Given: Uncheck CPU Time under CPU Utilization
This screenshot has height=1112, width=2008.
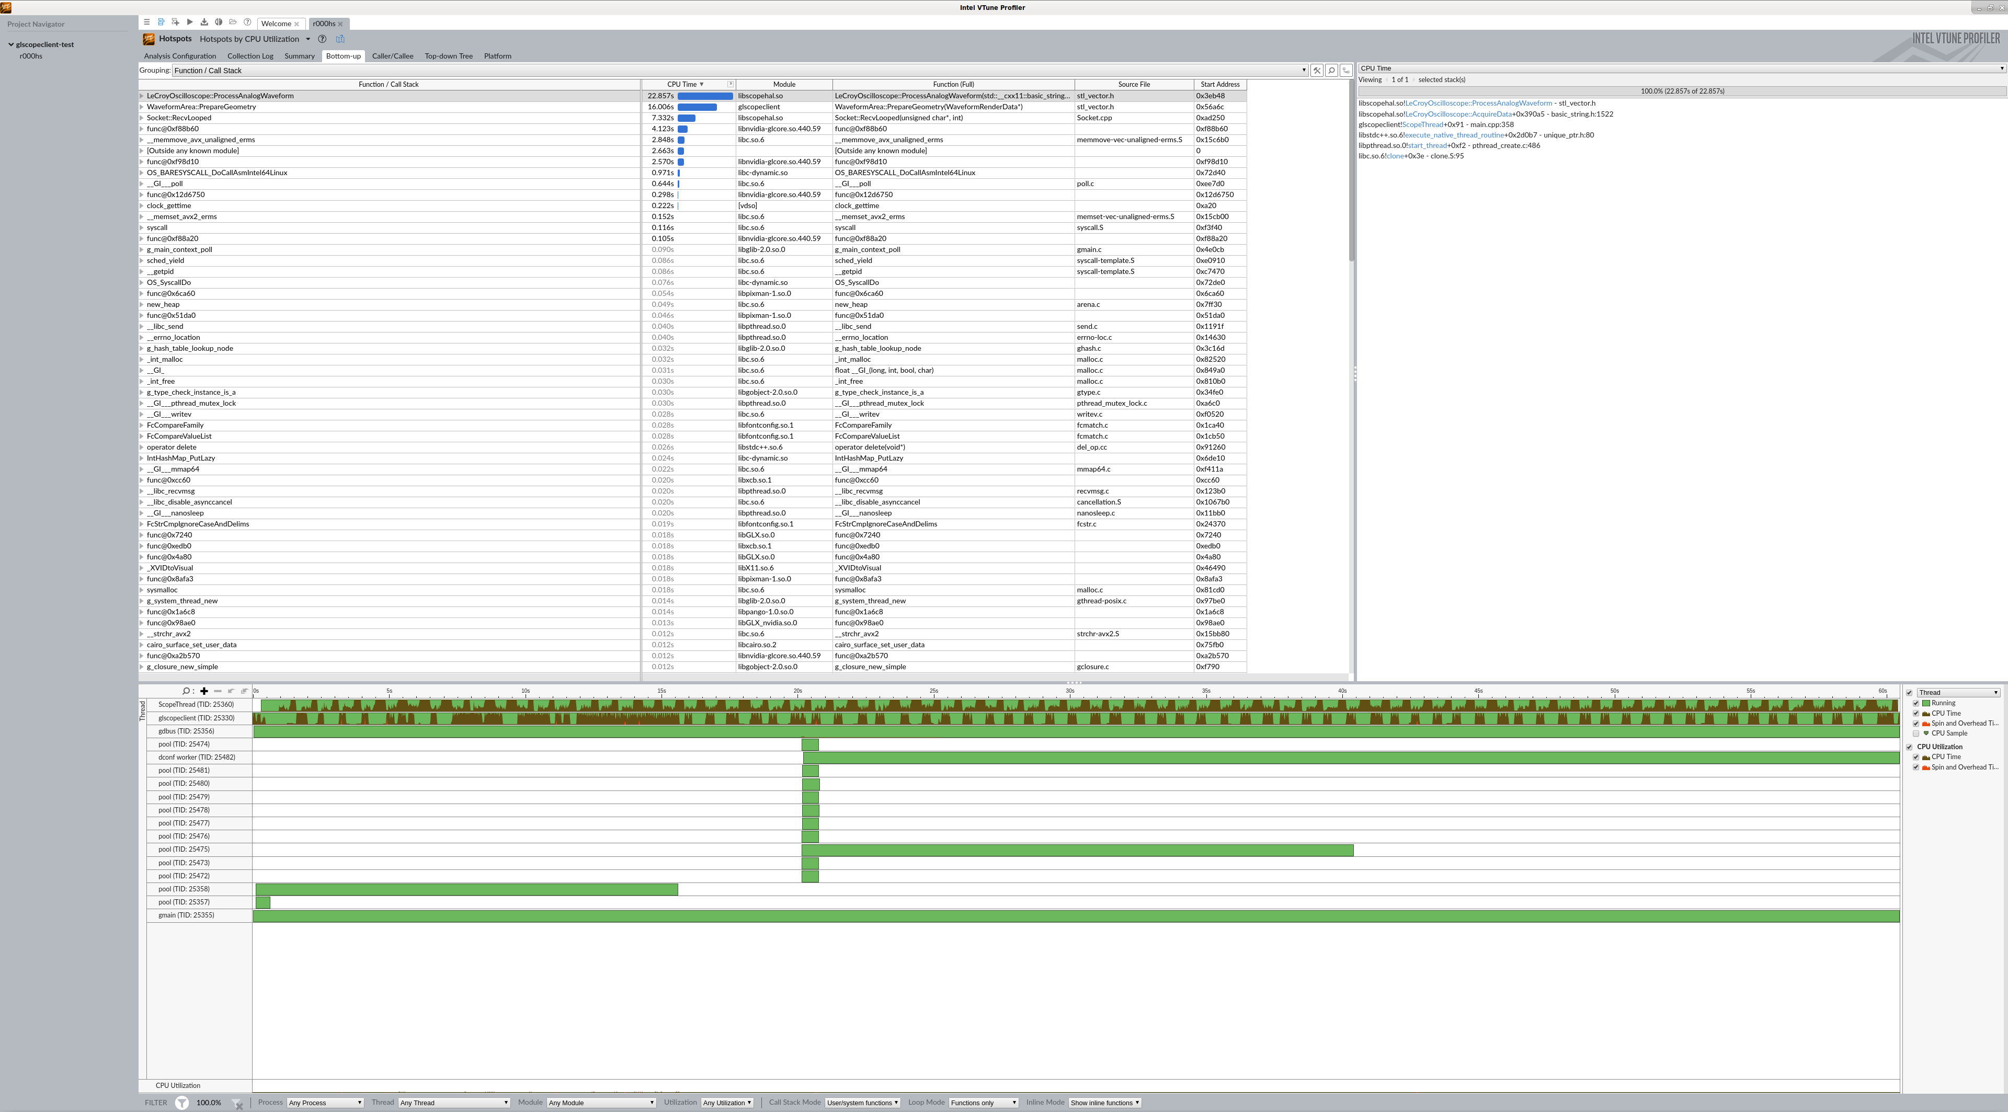Looking at the screenshot, I should pos(1916,758).
